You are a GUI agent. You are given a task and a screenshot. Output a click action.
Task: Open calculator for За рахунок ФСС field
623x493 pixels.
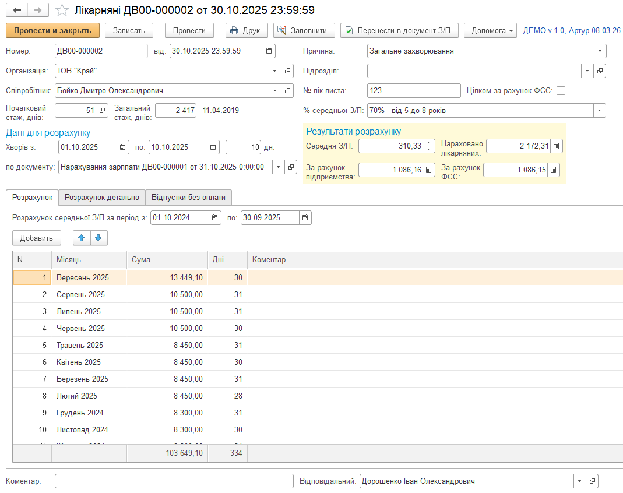click(x=553, y=170)
